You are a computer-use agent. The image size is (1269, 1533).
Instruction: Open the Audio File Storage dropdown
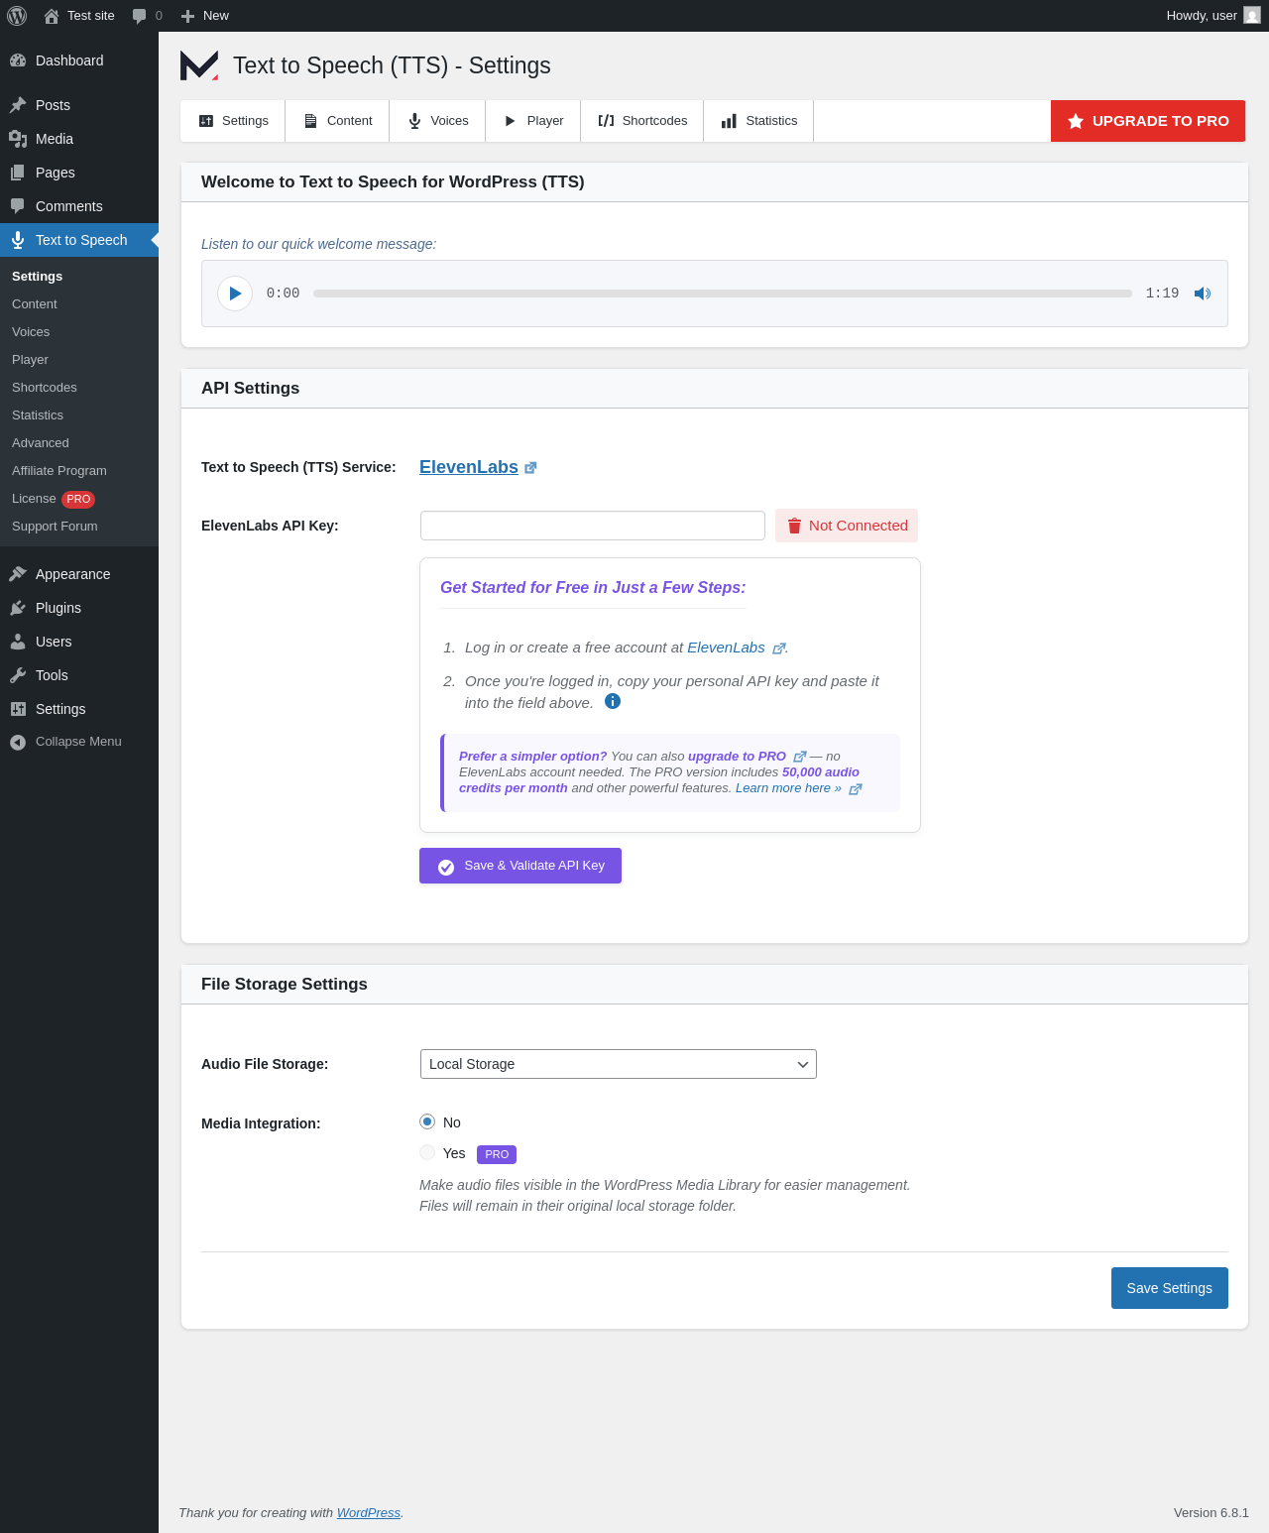pyautogui.click(x=619, y=1064)
